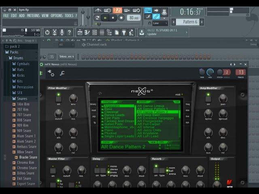
Task: Open the plugin picker plug icon
Action: [124, 32]
